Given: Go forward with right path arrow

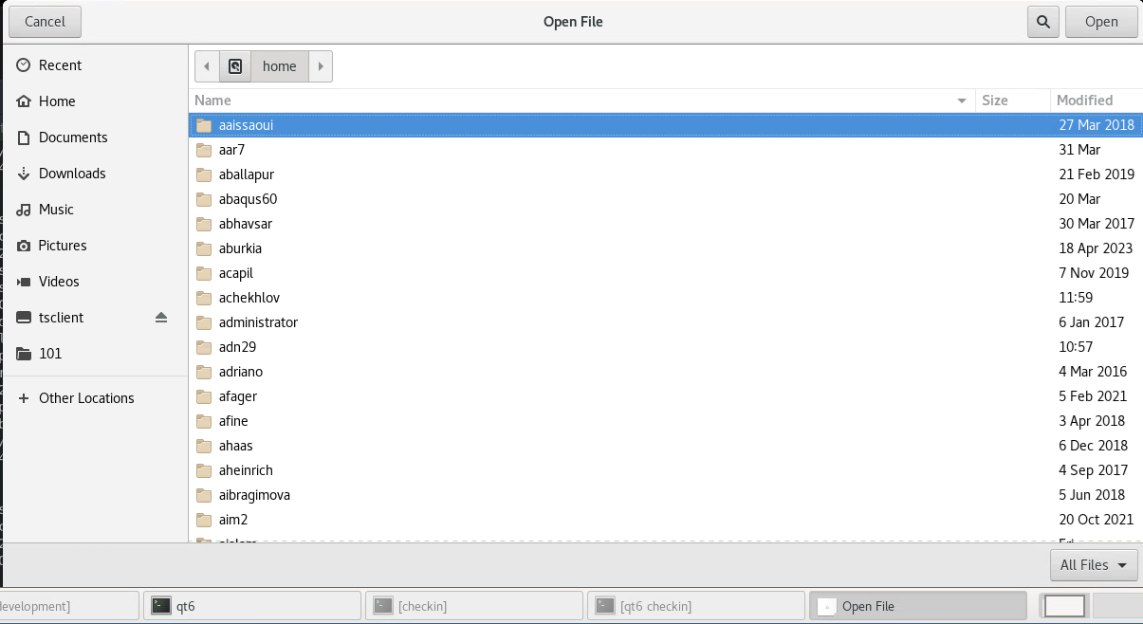Looking at the screenshot, I should point(321,66).
